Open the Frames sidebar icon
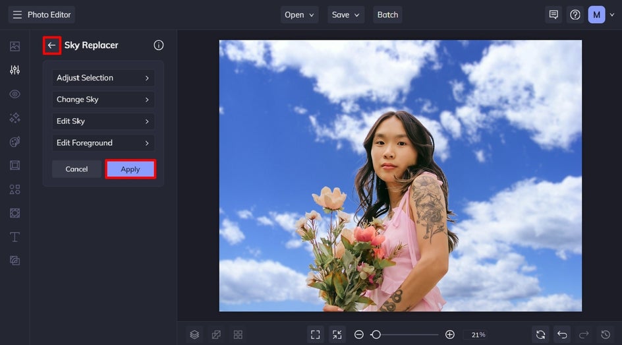Screen dimensions: 622x345 pyautogui.click(x=14, y=165)
